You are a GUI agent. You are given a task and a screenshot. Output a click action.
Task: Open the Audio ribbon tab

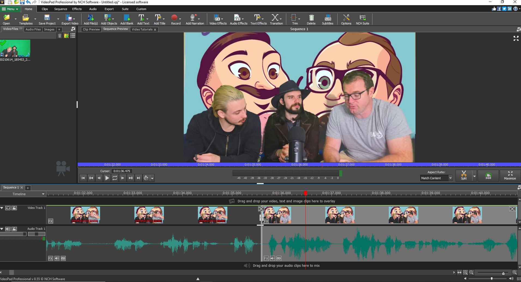tap(93, 9)
